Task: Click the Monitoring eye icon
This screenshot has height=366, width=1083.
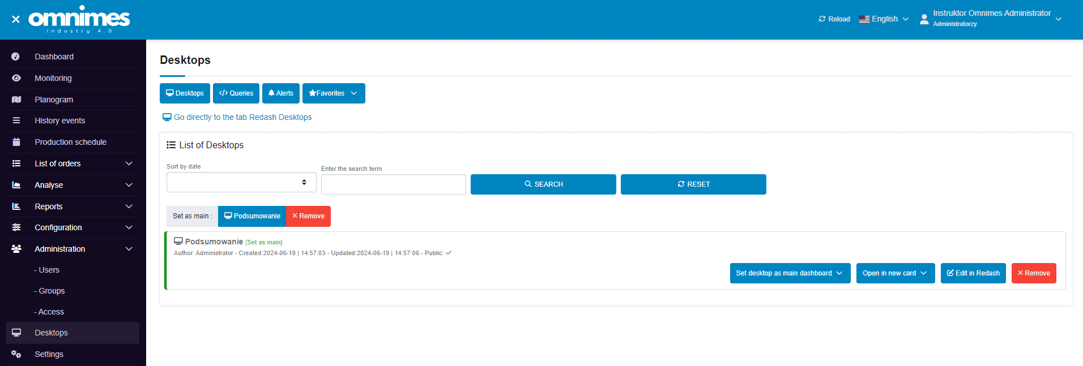Action: (x=16, y=78)
